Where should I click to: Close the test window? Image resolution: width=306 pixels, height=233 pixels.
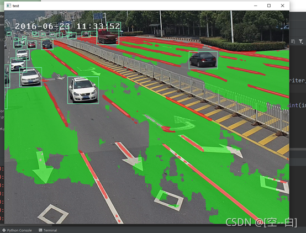282,6
